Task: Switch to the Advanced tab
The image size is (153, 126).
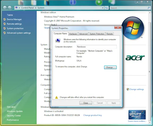Action: point(83,34)
